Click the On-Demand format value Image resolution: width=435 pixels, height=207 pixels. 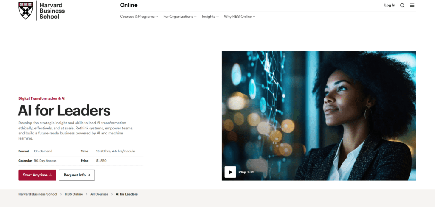point(43,151)
